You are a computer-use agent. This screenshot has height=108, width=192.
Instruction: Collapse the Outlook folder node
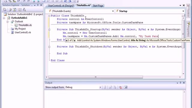click(7, 22)
